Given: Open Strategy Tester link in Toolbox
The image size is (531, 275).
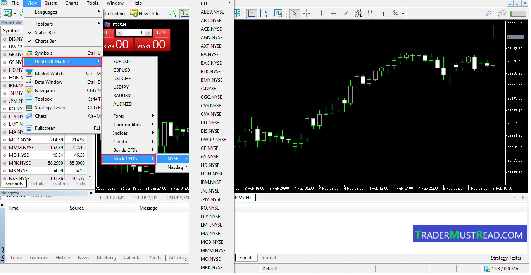Looking at the screenshot, I should [506, 258].
